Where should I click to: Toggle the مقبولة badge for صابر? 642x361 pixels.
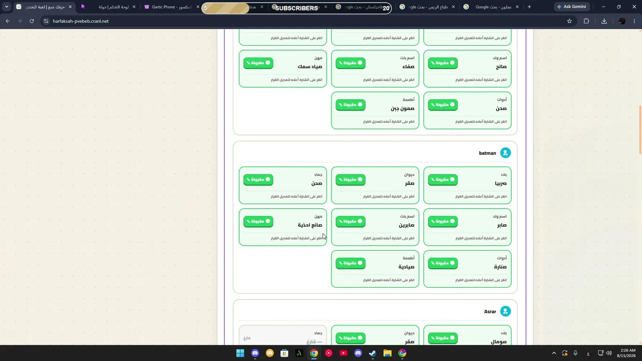[x=442, y=221]
